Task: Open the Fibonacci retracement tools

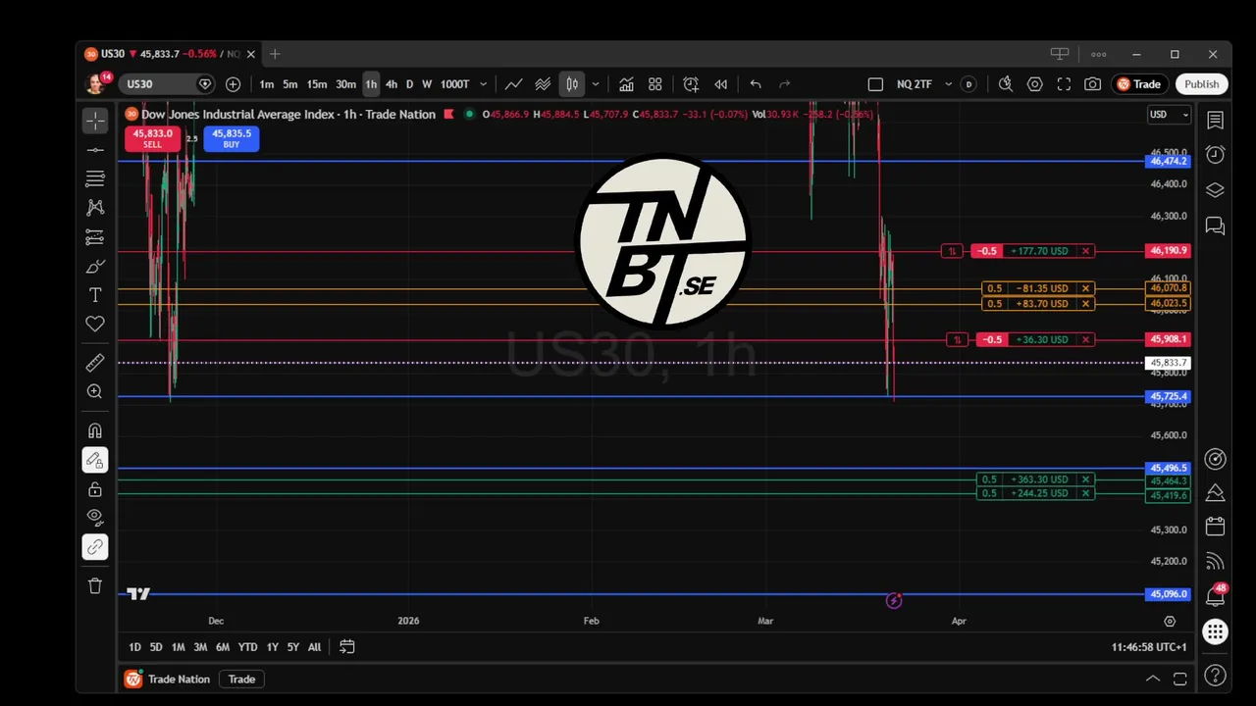Action: tap(95, 178)
